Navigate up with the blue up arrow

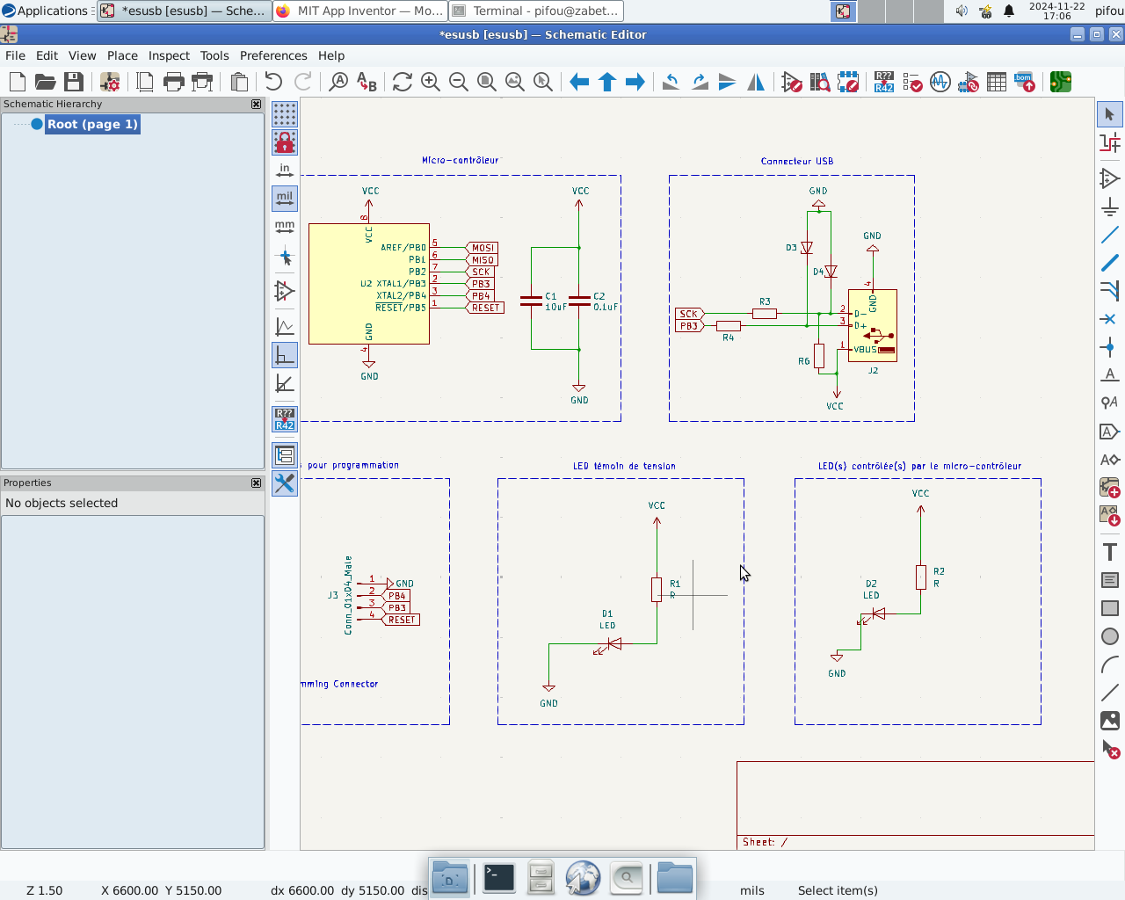607,82
